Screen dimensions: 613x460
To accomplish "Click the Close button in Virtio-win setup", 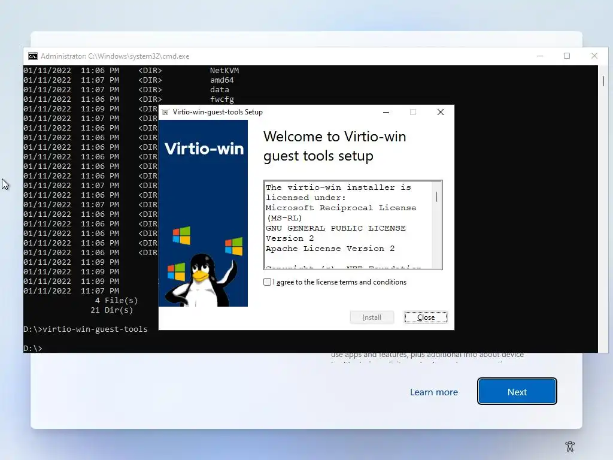I will (426, 317).
